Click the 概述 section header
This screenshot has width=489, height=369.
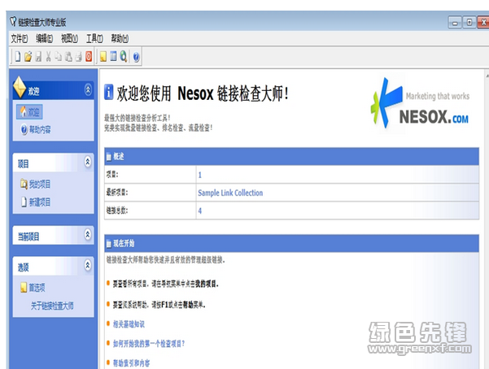[x=291, y=156]
